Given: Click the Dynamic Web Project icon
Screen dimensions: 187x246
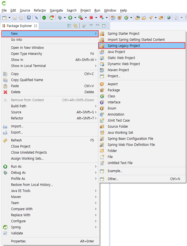Looking at the screenshot, I should 102,64.
